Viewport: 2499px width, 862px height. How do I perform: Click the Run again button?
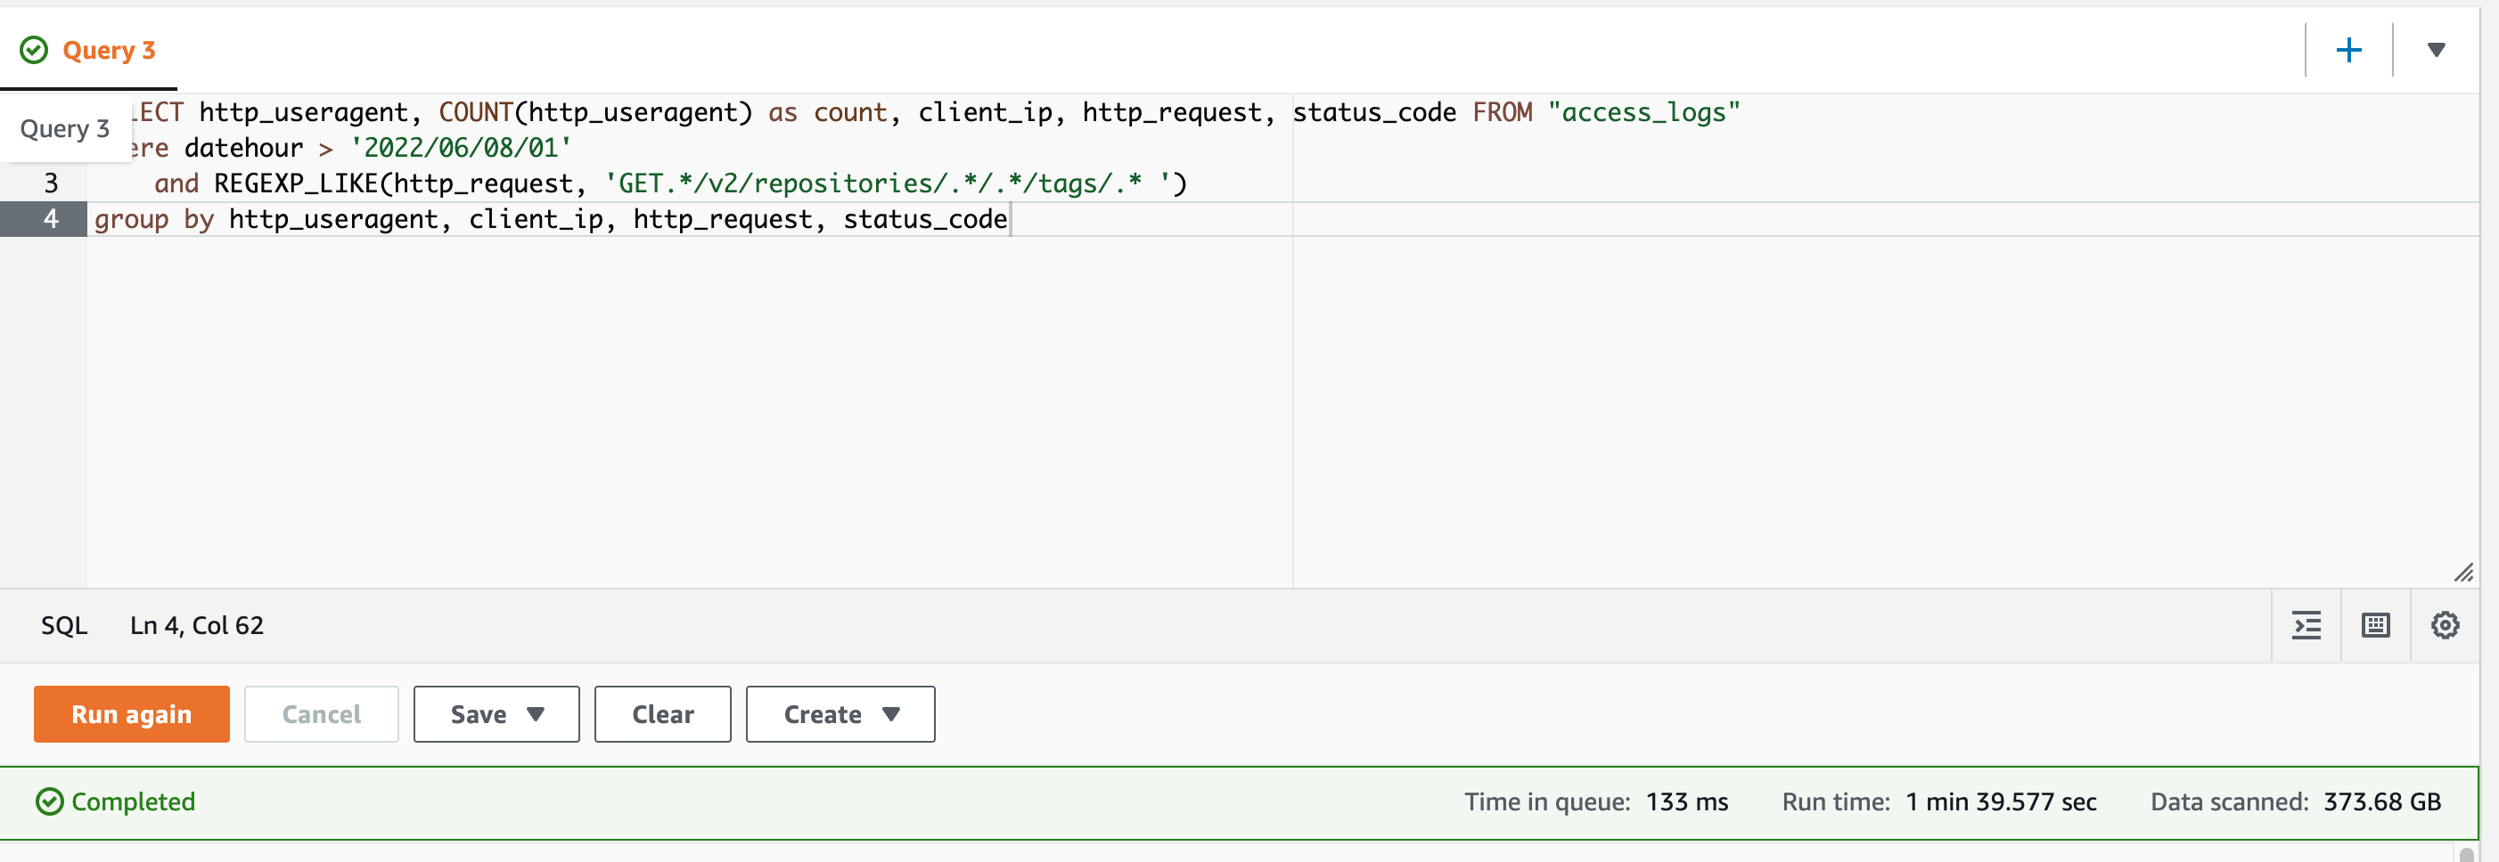(130, 713)
